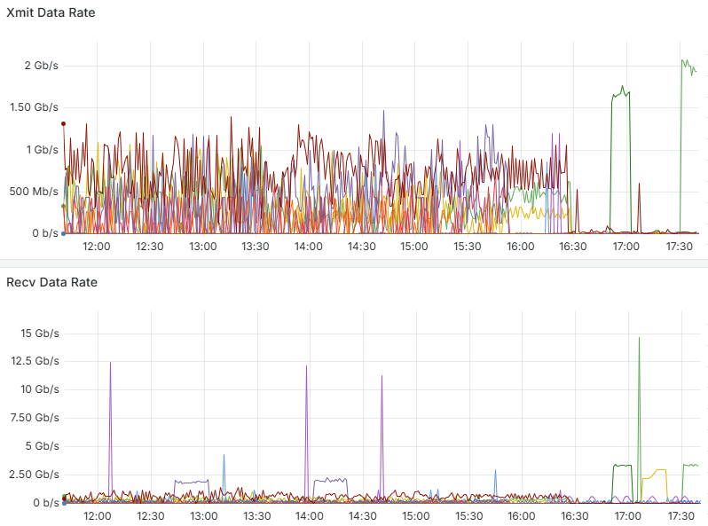This screenshot has height=526, width=708.
Task: Open the Recv Data Rate panel title
Action: (52, 282)
